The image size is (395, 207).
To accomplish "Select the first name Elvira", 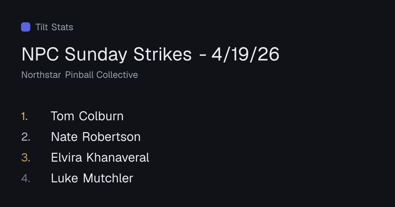I will [66, 157].
